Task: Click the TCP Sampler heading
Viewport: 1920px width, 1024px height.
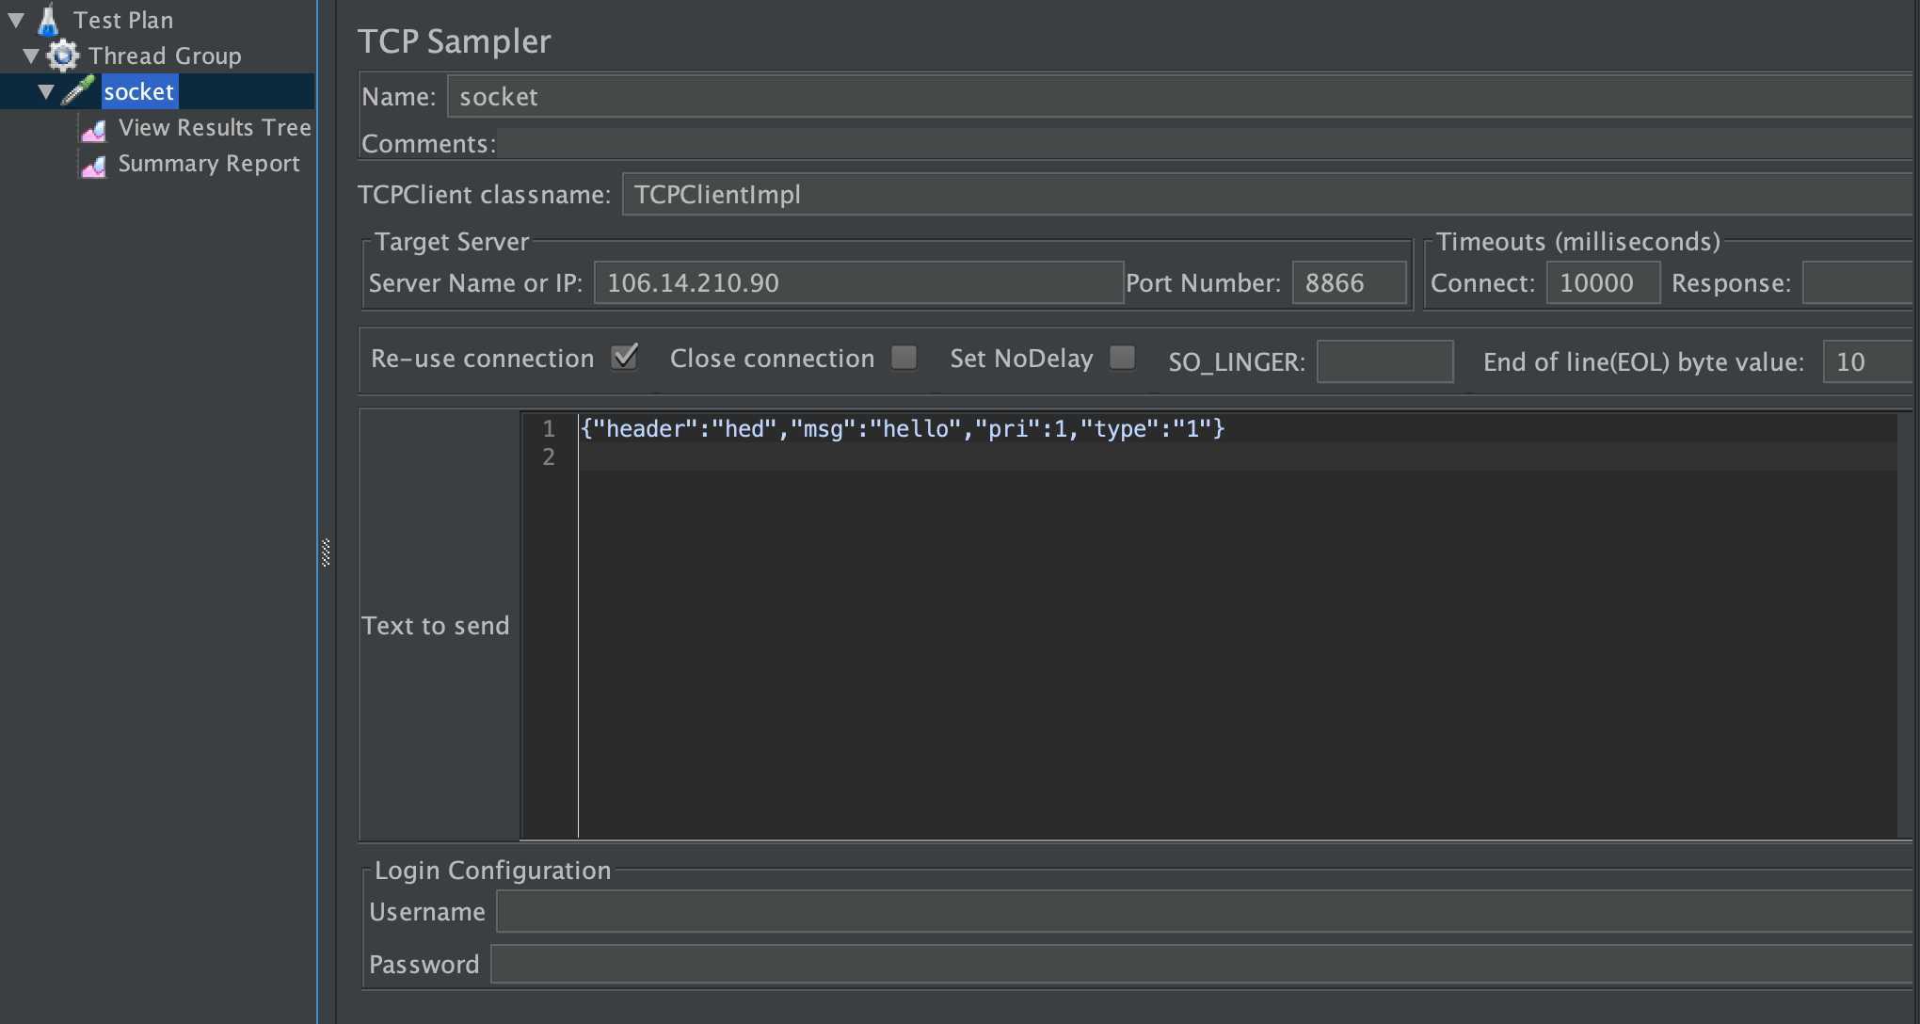Action: coord(454,41)
